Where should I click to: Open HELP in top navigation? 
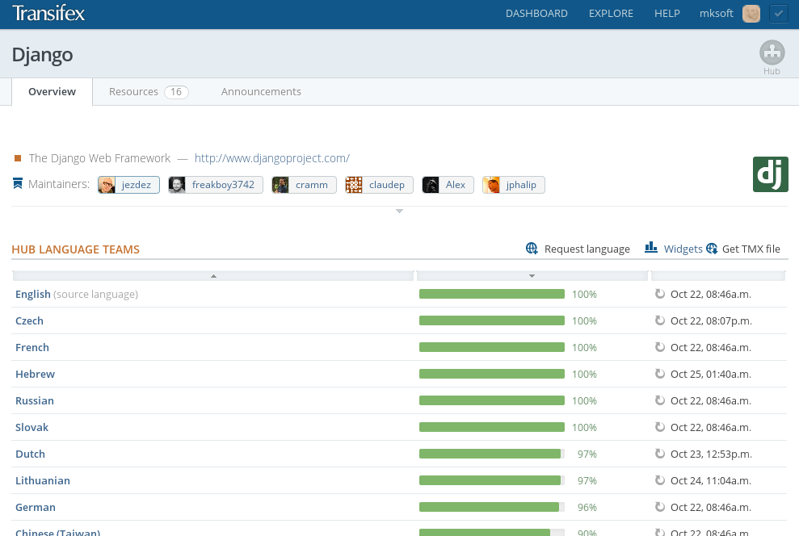pos(667,14)
